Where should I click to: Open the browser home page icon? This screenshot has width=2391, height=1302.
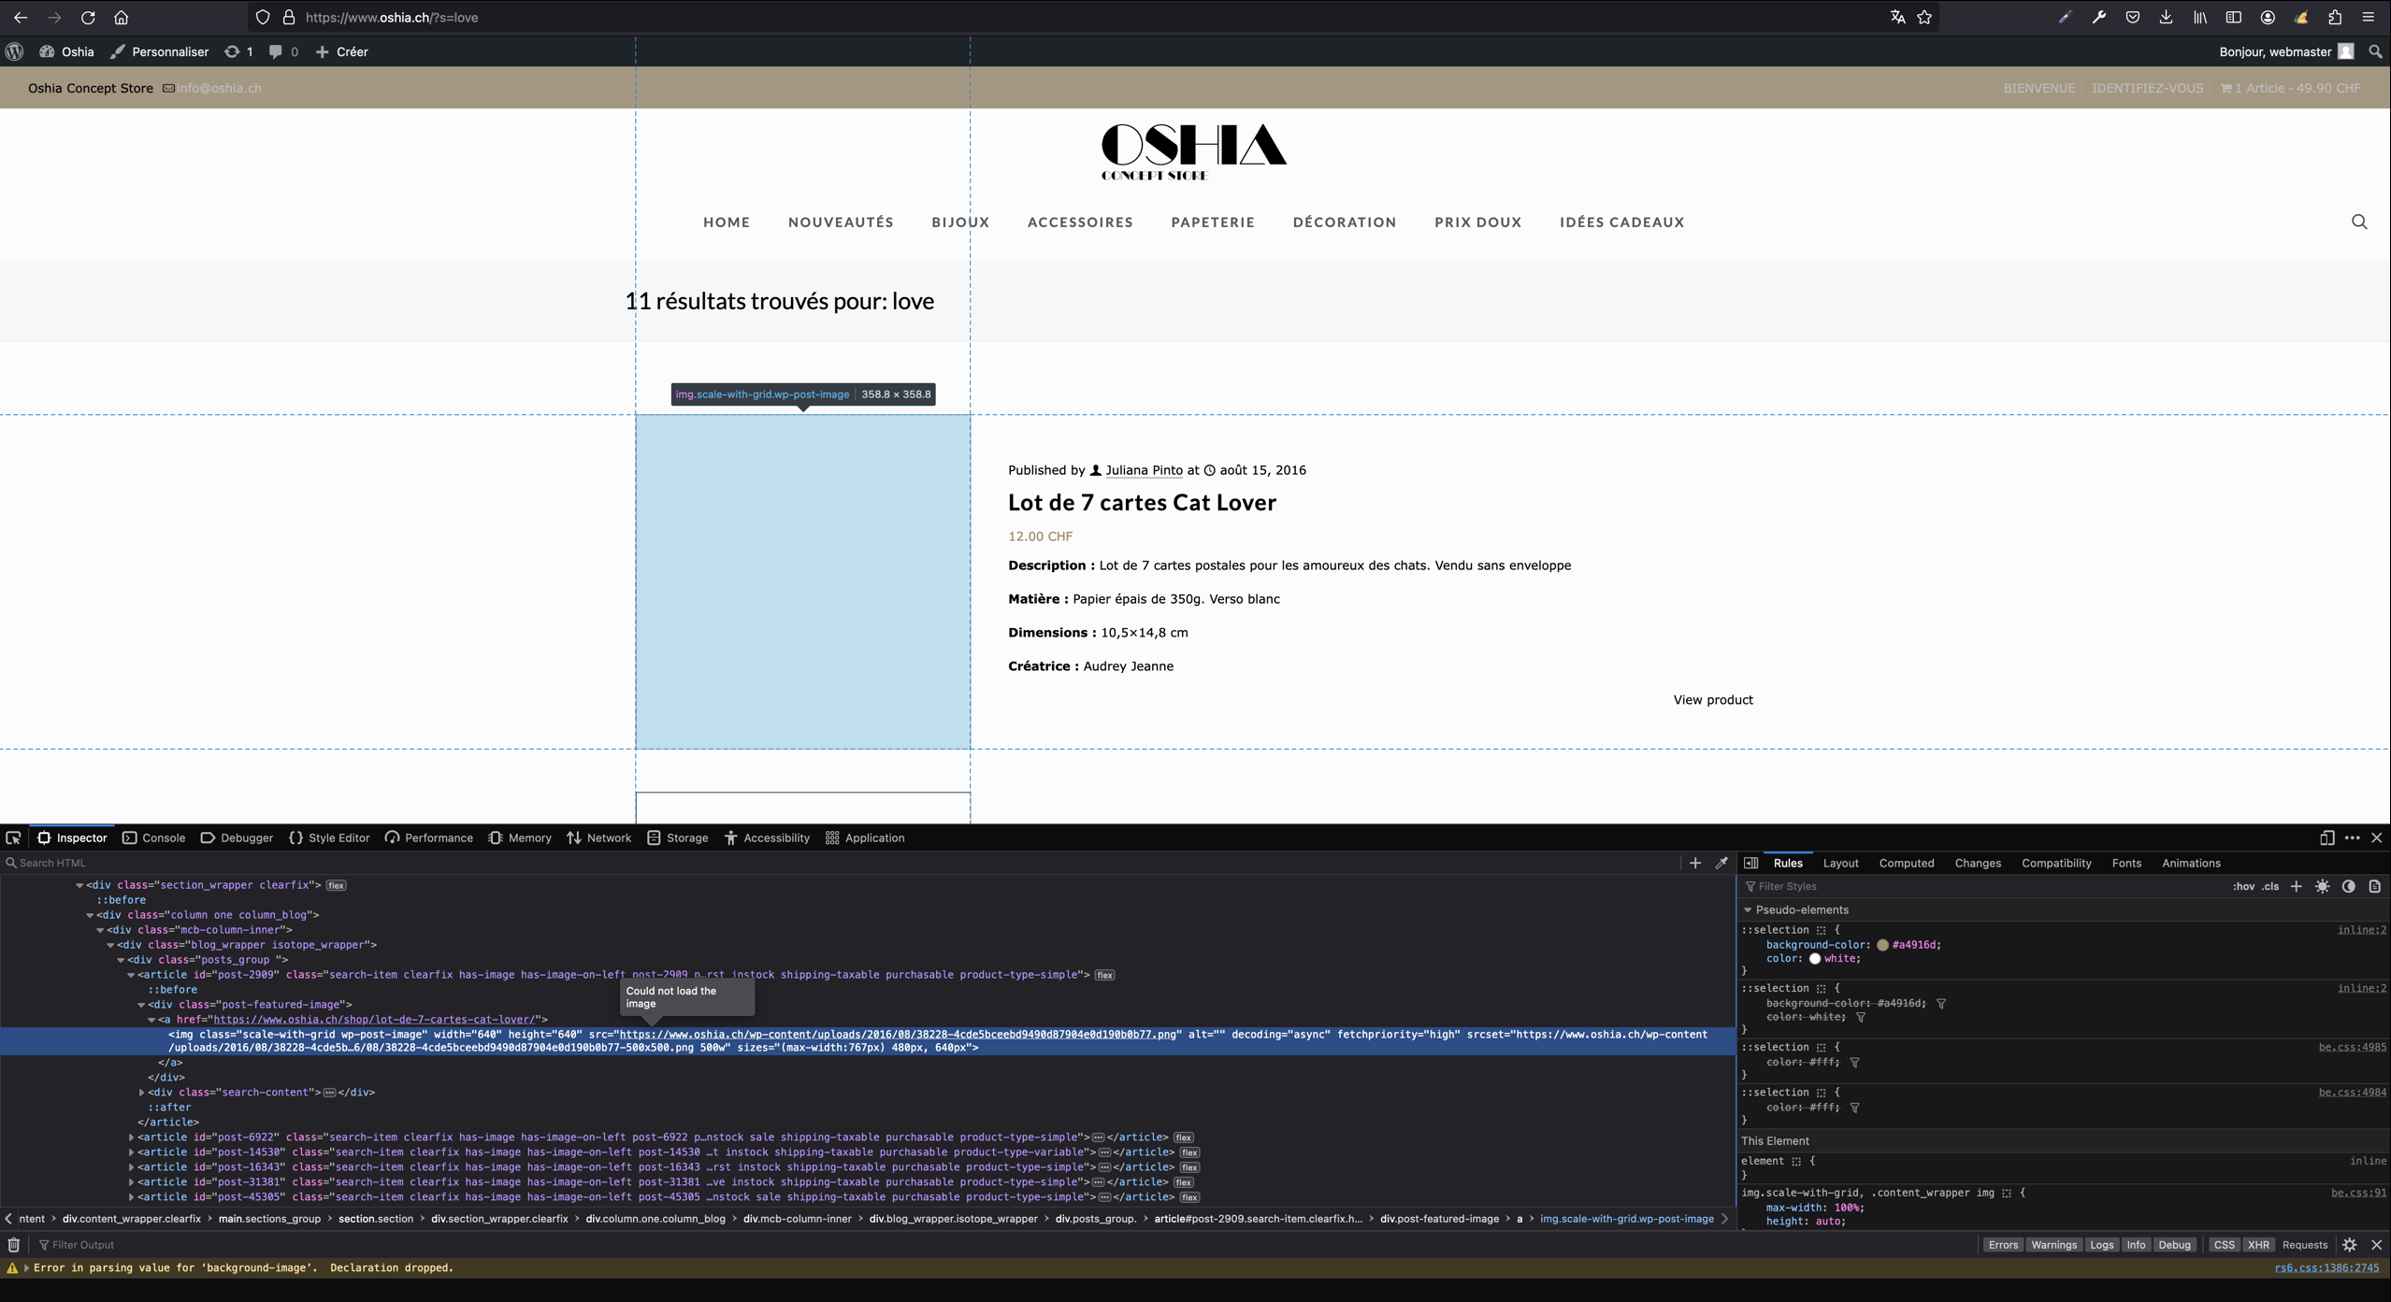pyautogui.click(x=122, y=17)
